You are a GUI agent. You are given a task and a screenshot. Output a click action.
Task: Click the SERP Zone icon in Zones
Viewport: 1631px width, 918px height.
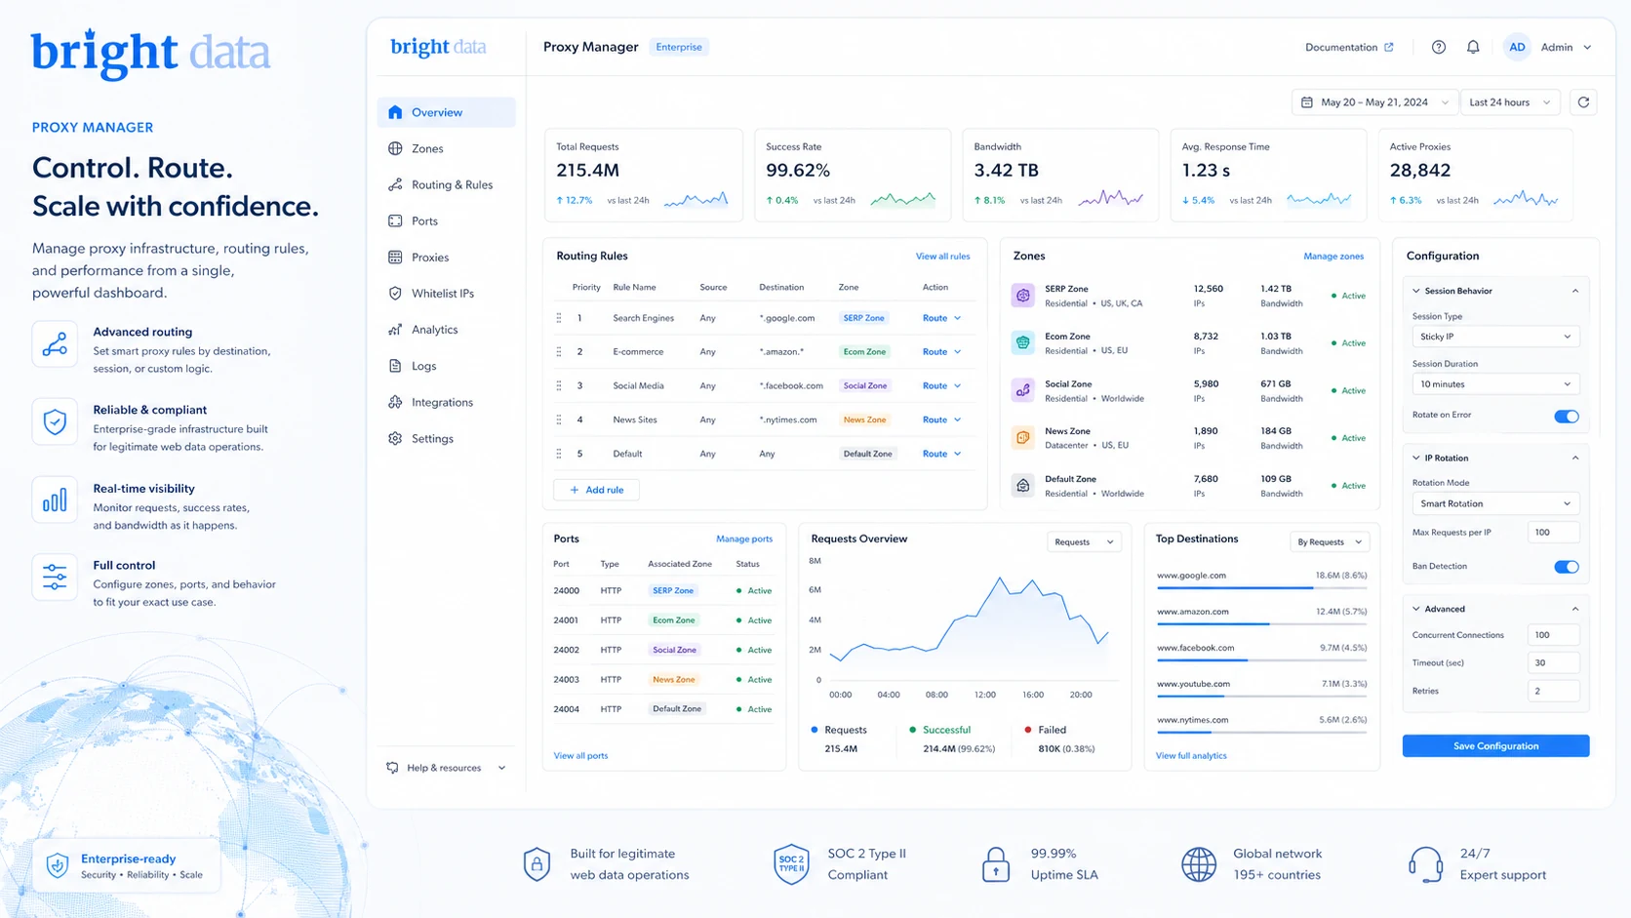(1022, 295)
